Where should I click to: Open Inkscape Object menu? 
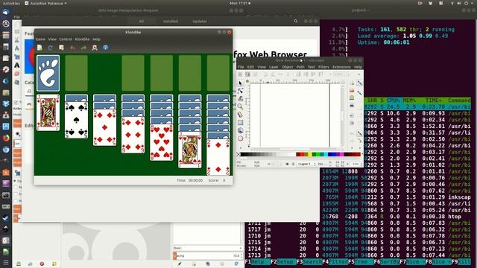(x=287, y=67)
